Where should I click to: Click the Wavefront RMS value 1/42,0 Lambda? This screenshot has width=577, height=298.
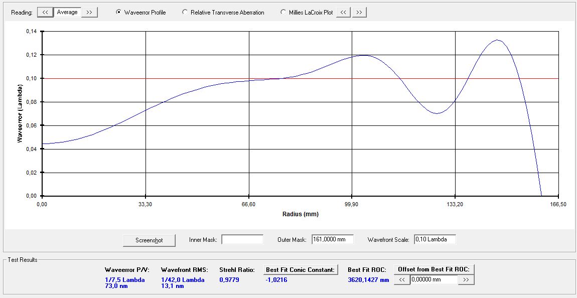pyautogui.click(x=183, y=280)
